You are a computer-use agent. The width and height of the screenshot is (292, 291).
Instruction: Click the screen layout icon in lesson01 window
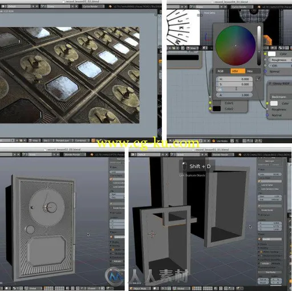click(133, 154)
